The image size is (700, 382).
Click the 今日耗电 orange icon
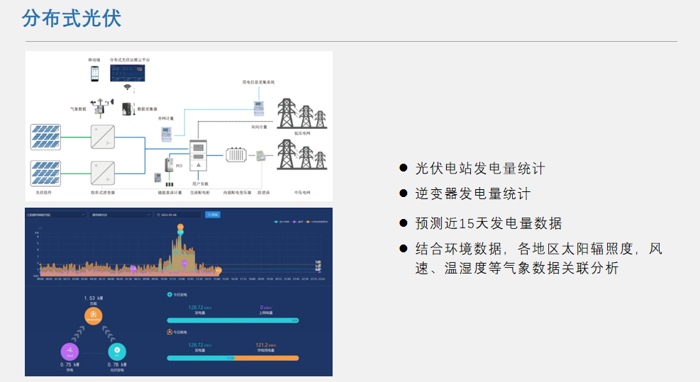170,332
